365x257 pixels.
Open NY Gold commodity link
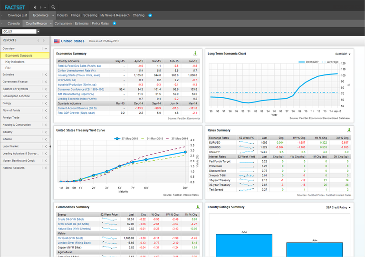(x=70, y=238)
